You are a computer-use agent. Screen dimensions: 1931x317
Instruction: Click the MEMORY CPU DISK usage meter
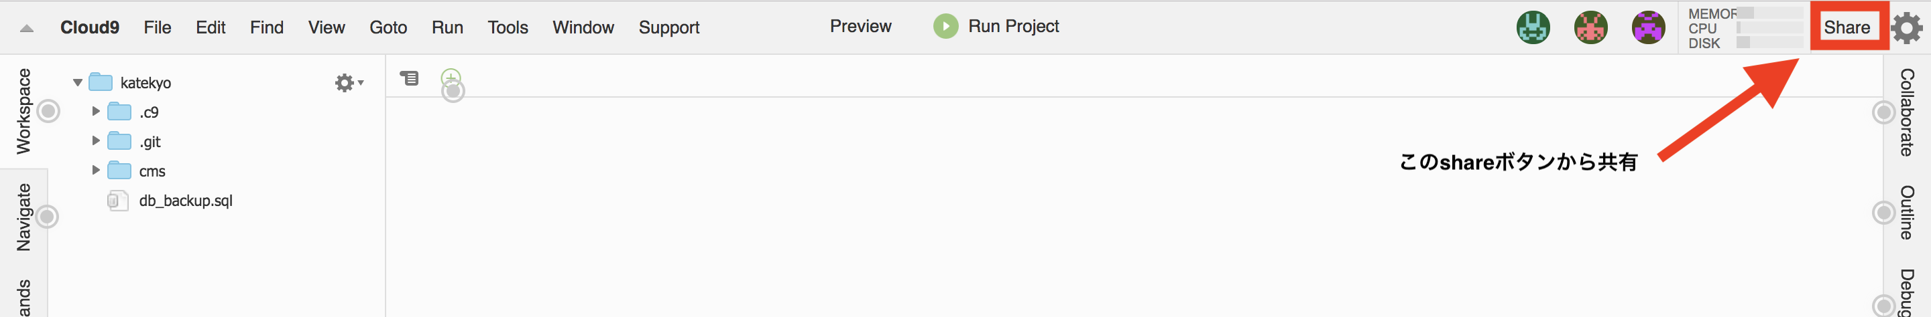(x=1745, y=28)
